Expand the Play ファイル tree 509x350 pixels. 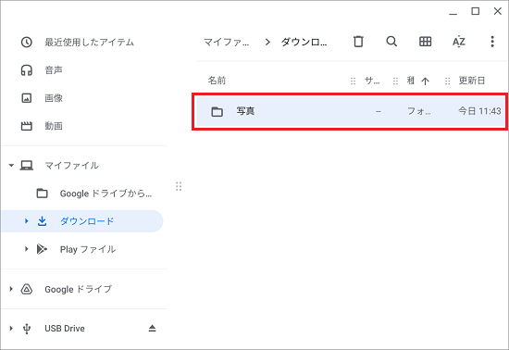pyautogui.click(x=27, y=249)
